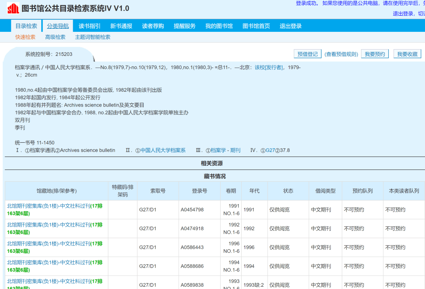Click accession number A0586443
Screen dimensions: 425x289
(192, 247)
